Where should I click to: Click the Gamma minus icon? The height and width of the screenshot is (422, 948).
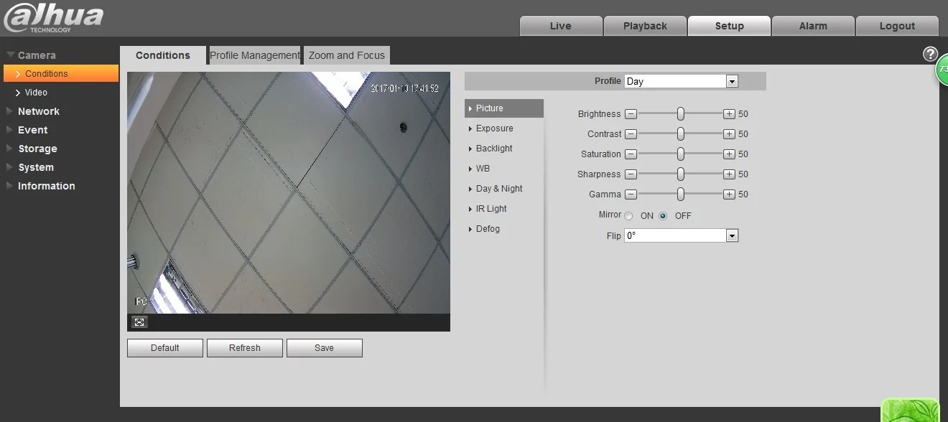pyautogui.click(x=631, y=194)
